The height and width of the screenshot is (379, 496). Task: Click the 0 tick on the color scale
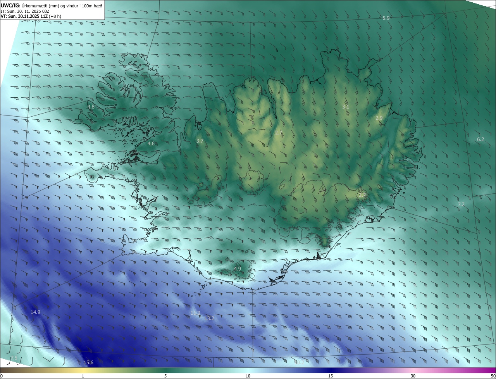click(2, 376)
